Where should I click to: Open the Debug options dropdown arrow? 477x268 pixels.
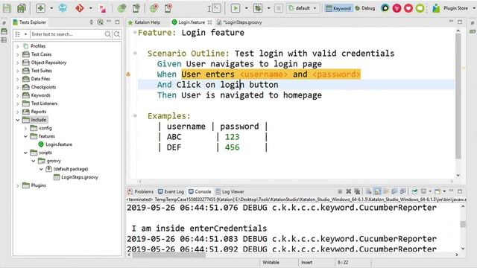[268, 8]
